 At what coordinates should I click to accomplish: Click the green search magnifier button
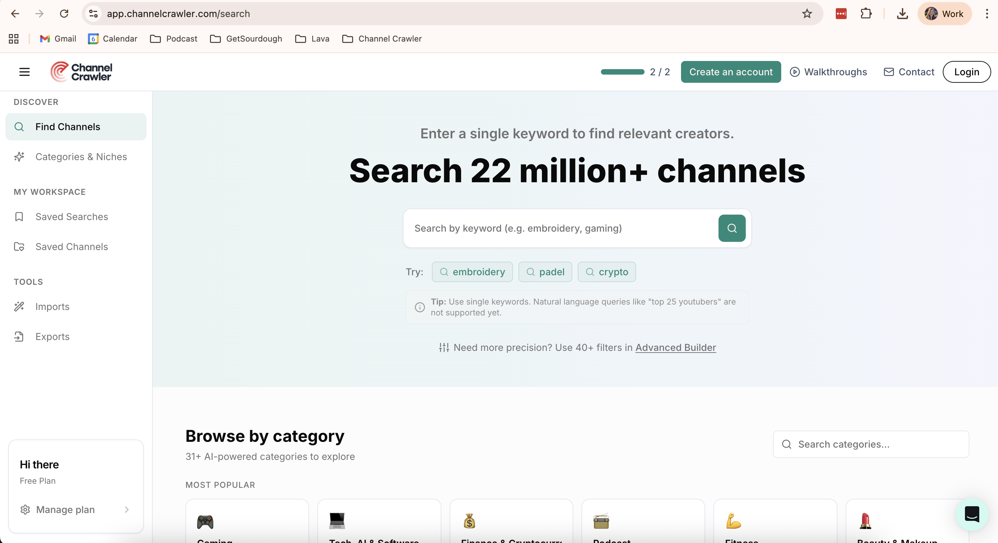[x=731, y=228]
